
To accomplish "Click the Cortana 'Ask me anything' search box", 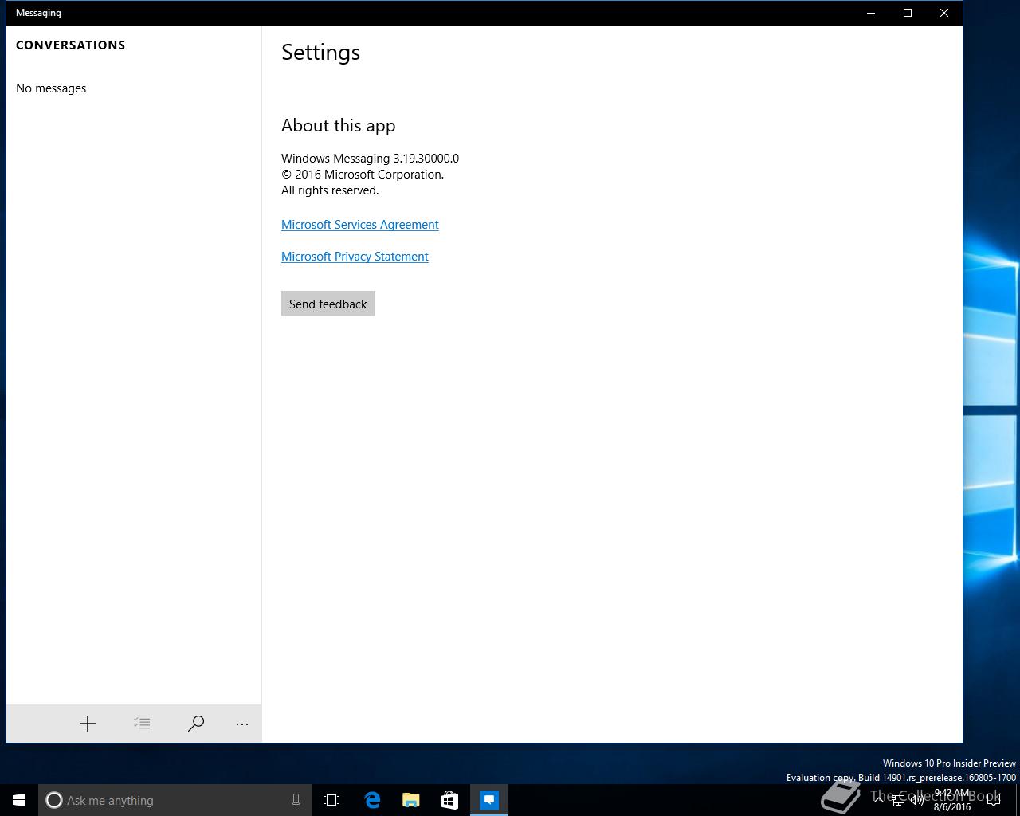I will pyautogui.click(x=174, y=800).
